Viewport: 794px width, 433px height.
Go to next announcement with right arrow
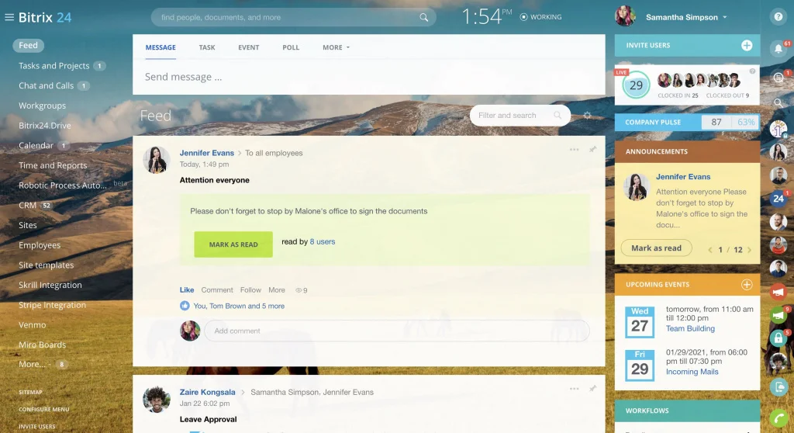750,250
